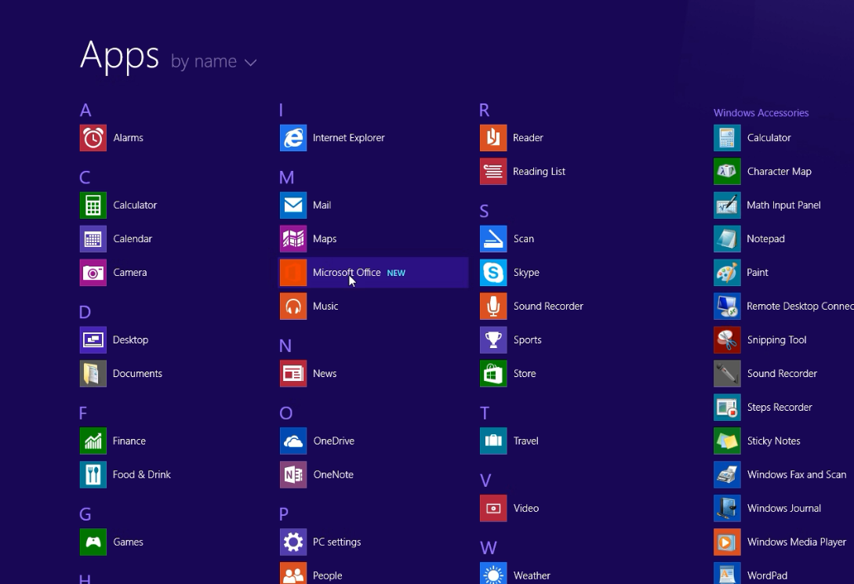Open the Microsoft Office icon
Viewport: 854px width, 584px height.
pos(293,273)
